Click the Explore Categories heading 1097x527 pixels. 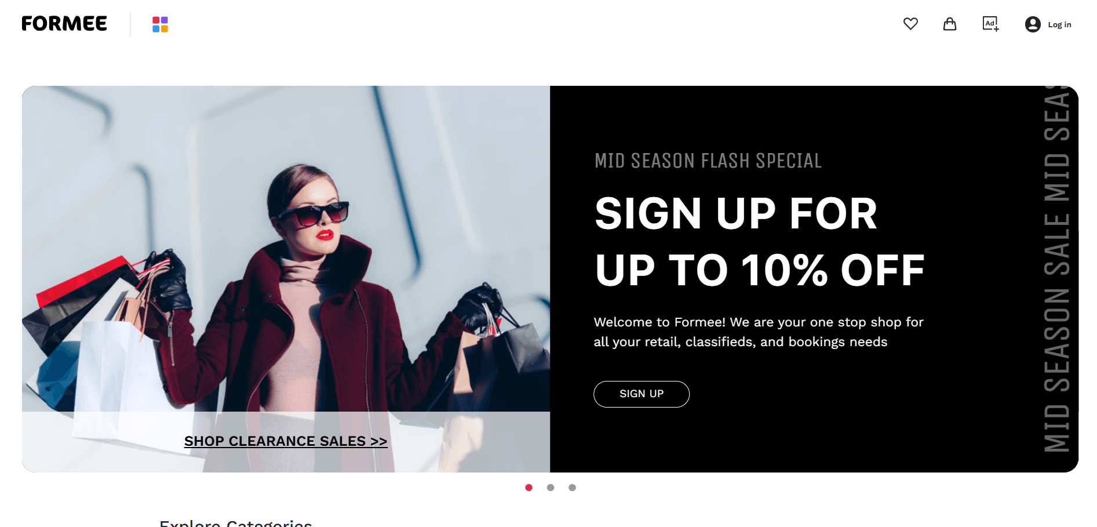[236, 523]
